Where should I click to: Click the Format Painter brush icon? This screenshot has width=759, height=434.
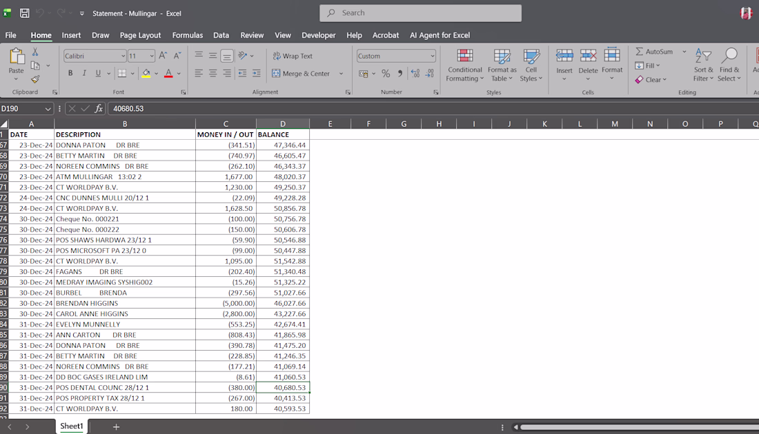coord(35,79)
